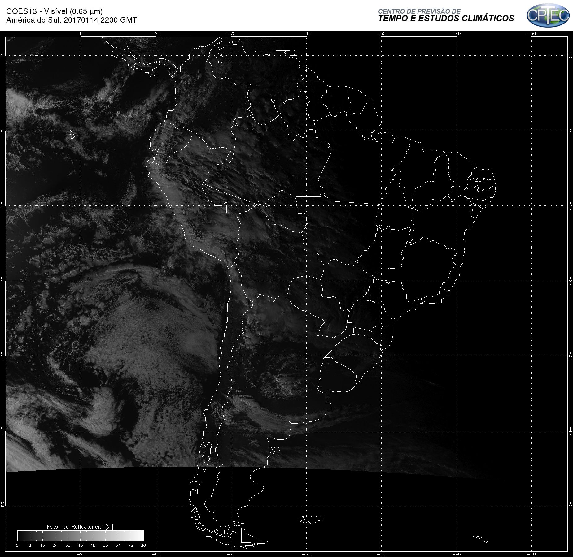The height and width of the screenshot is (557, 573).
Task: Click the '-30' longitude label on the bottom axis
Action: (x=531, y=554)
